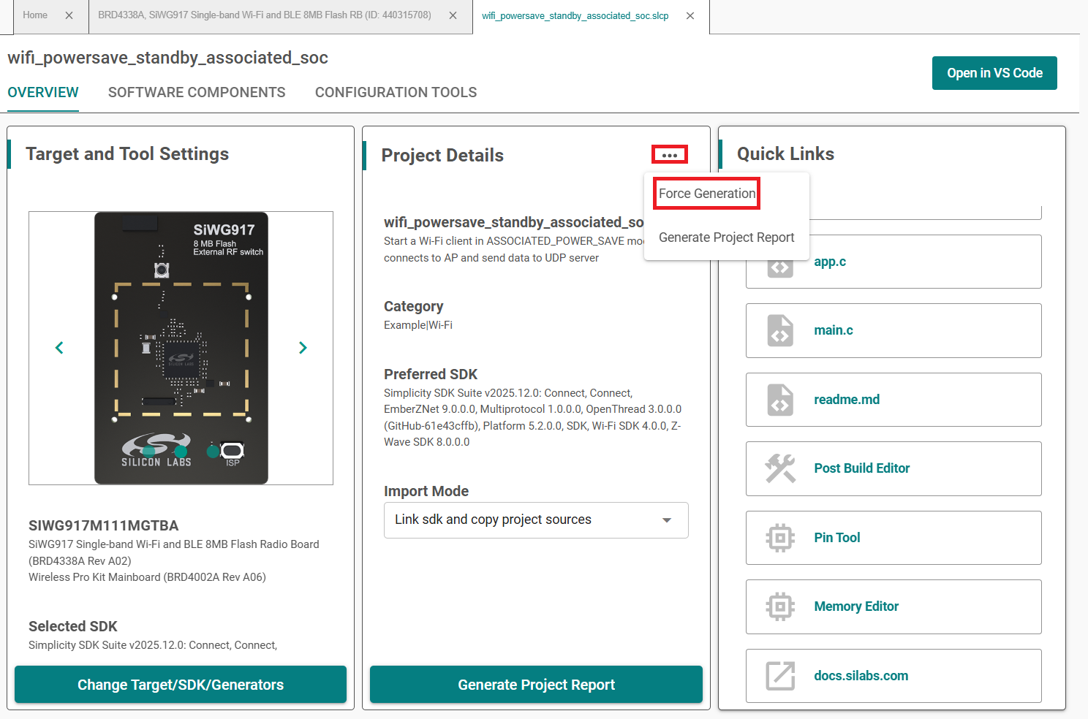Open the three-dots Project Details menu
The width and height of the screenshot is (1088, 719).
[669, 155]
